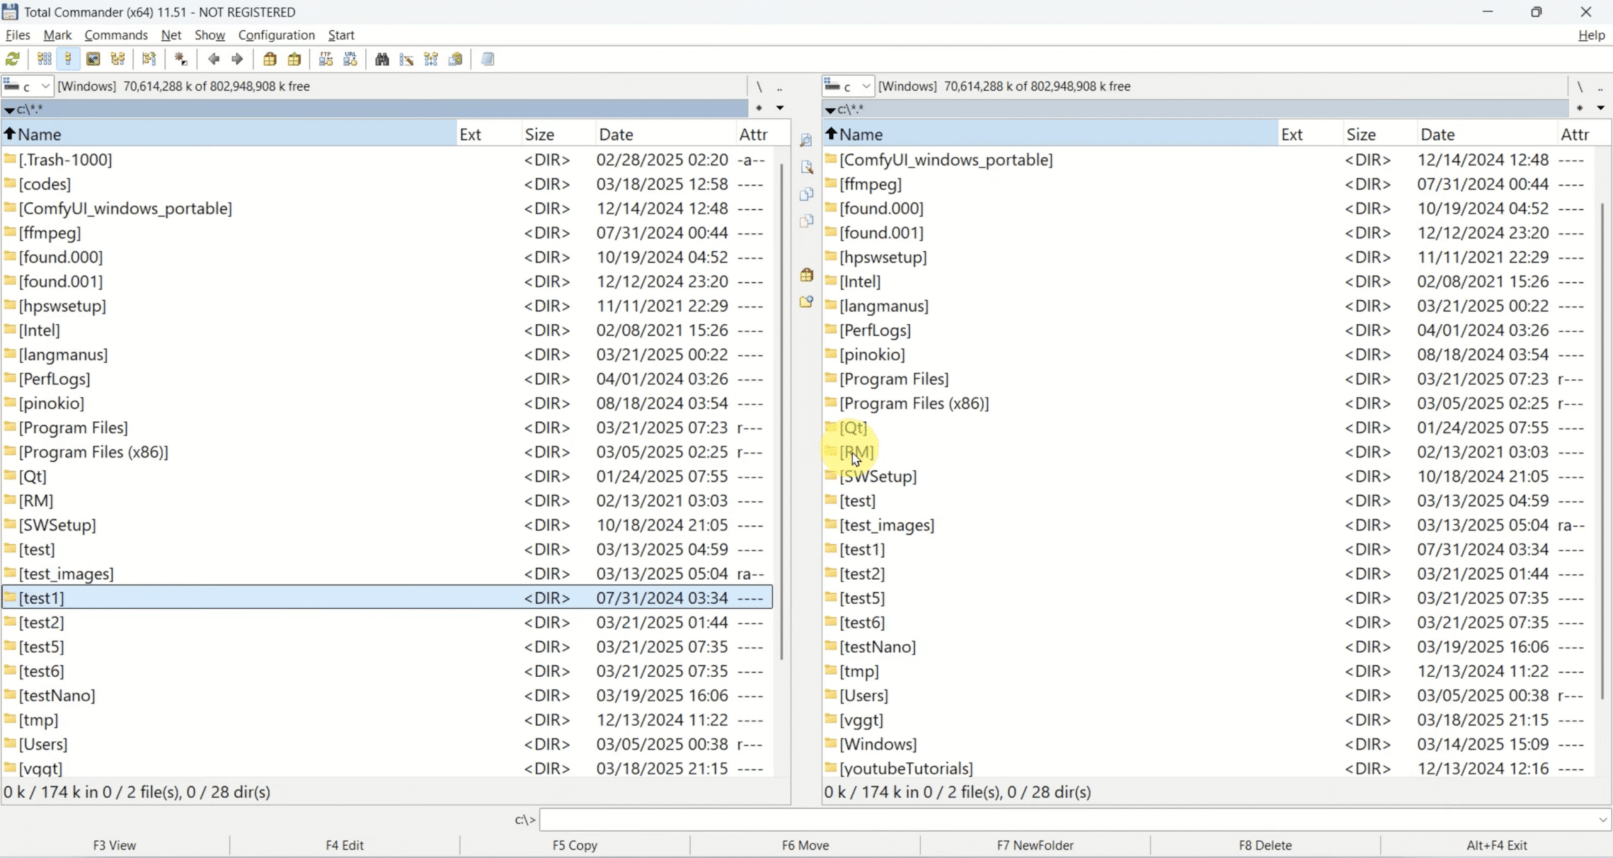This screenshot has height=858, width=1613.
Task: Switch to thumbnails view
Action: pyautogui.click(x=93, y=59)
